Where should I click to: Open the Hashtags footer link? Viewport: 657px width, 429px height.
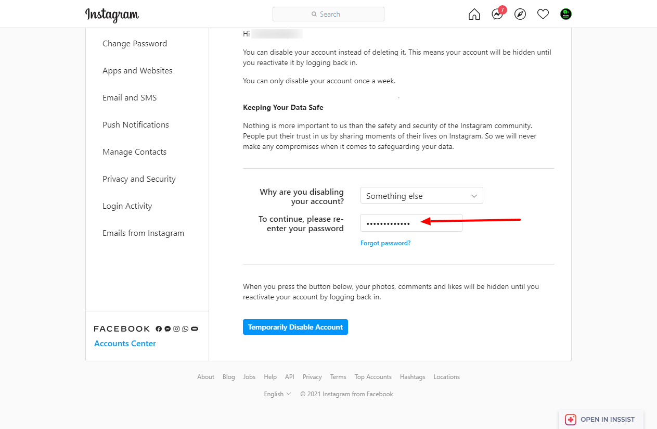(413, 377)
